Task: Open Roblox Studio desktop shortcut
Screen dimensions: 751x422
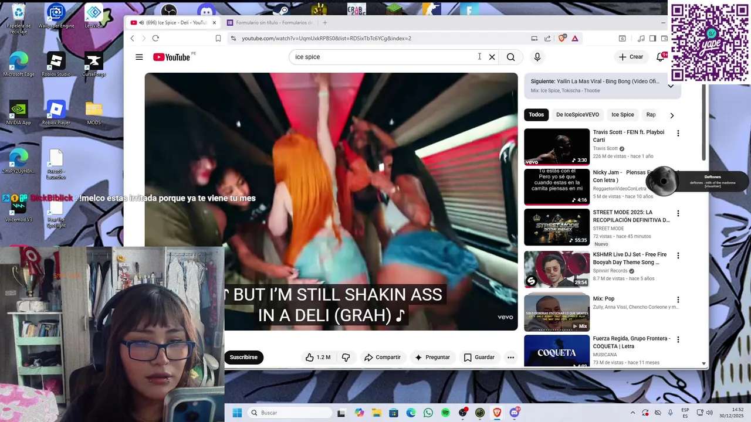Action: [56, 64]
